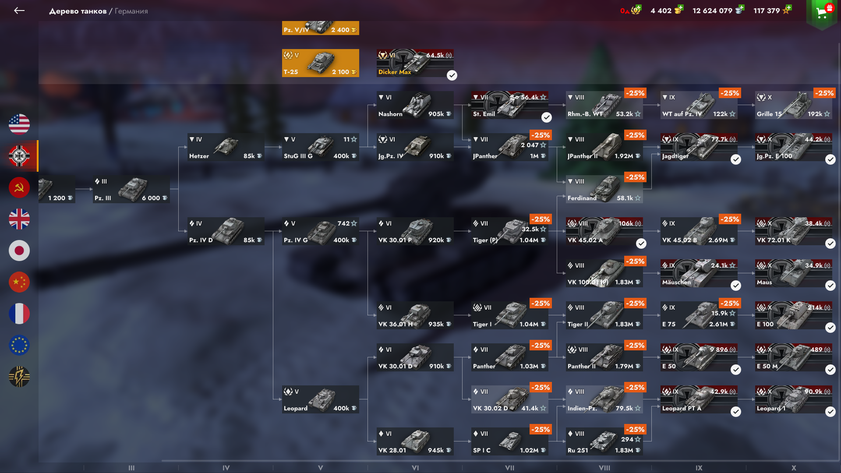The height and width of the screenshot is (473, 841).
Task: Click the checkmark on Jagdtiger tank
Action: pos(736,159)
